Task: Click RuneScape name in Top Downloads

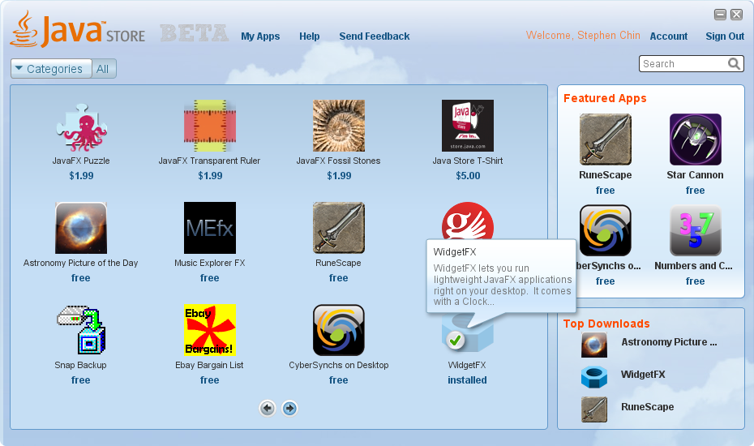Action: (647, 406)
